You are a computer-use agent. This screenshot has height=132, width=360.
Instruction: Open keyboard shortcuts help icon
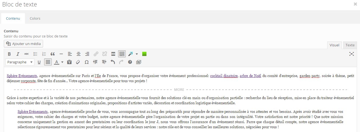pyautogui.click(x=130, y=62)
